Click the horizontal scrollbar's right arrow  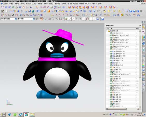click(138, 109)
